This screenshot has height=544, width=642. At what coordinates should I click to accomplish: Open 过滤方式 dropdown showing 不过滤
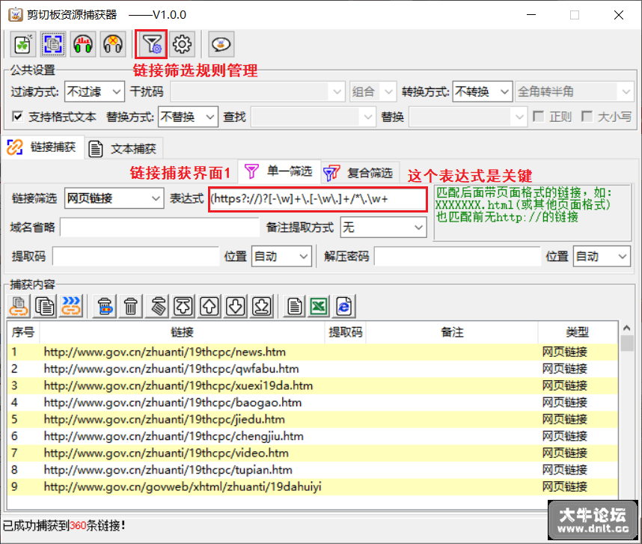click(95, 92)
